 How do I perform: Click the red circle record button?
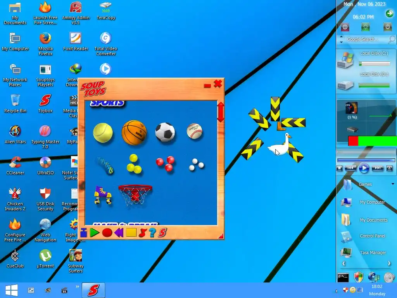[x=107, y=233]
